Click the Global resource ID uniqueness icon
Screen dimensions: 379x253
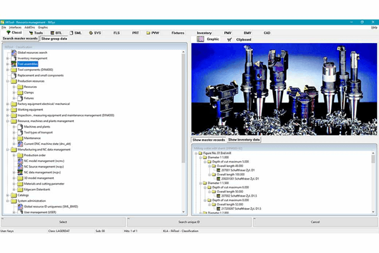click(x=20, y=207)
